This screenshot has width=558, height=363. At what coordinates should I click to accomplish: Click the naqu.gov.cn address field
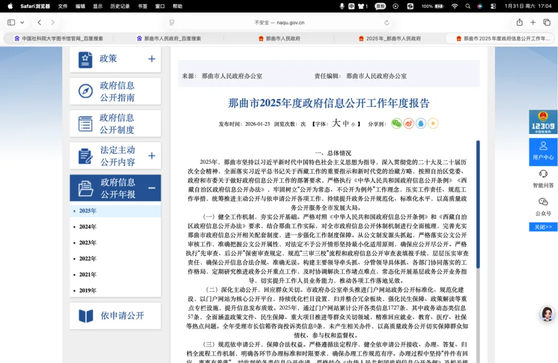(280, 22)
